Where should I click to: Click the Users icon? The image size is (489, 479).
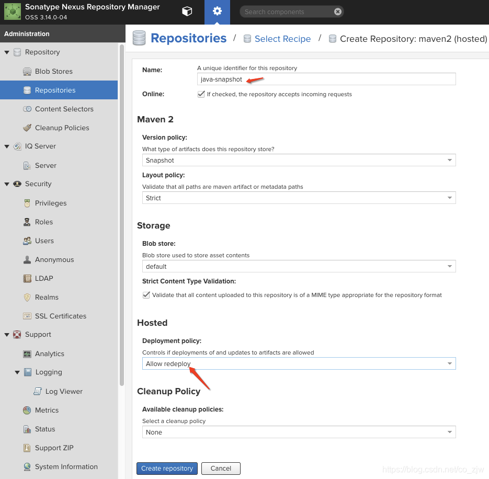click(27, 241)
